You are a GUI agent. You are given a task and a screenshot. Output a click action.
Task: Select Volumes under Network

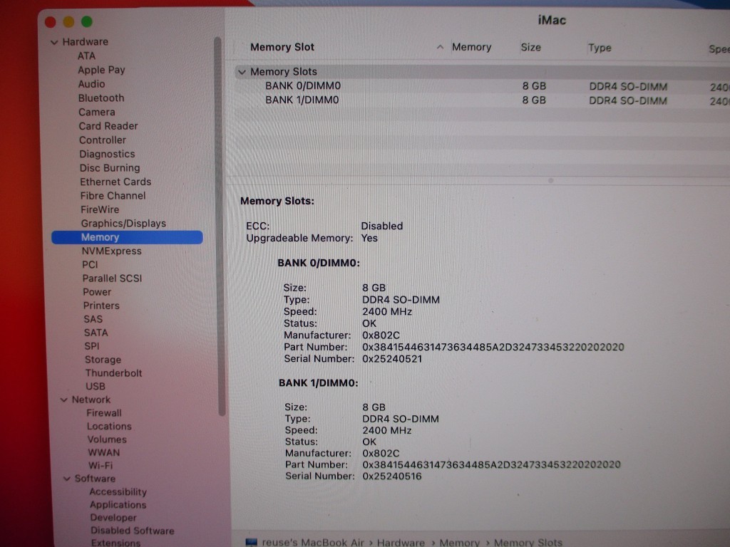pyautogui.click(x=107, y=439)
